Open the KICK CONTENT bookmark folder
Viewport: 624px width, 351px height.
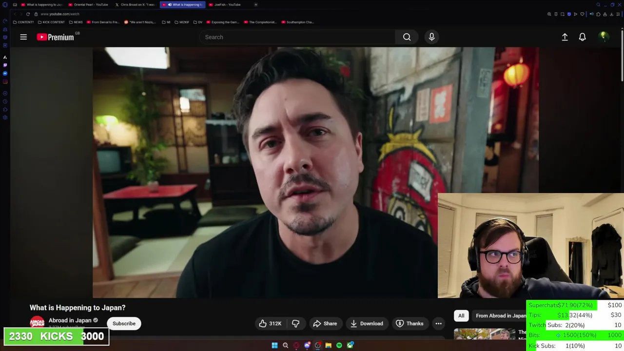(x=51, y=22)
